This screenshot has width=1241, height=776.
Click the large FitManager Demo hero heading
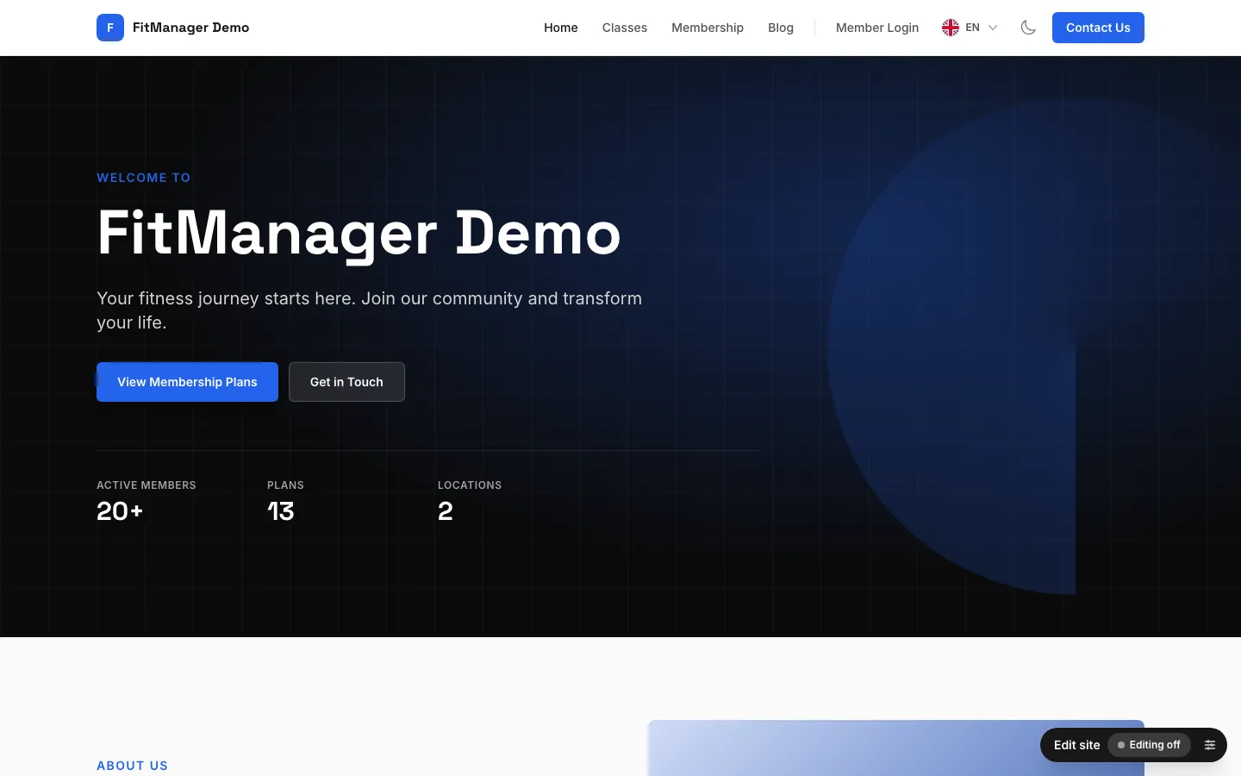pos(359,234)
